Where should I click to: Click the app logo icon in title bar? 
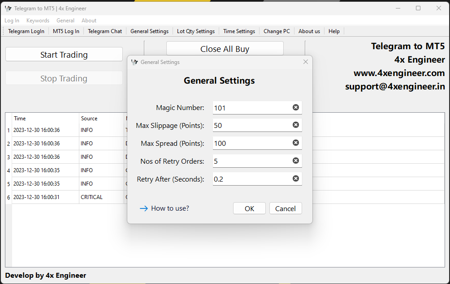pyautogui.click(x=8, y=8)
